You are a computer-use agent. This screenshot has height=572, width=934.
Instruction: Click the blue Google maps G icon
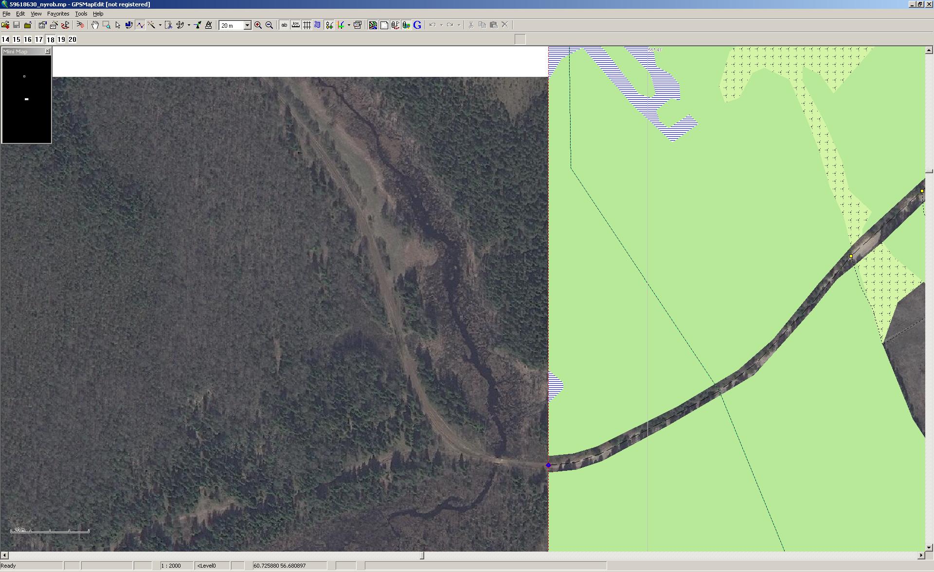(x=417, y=25)
